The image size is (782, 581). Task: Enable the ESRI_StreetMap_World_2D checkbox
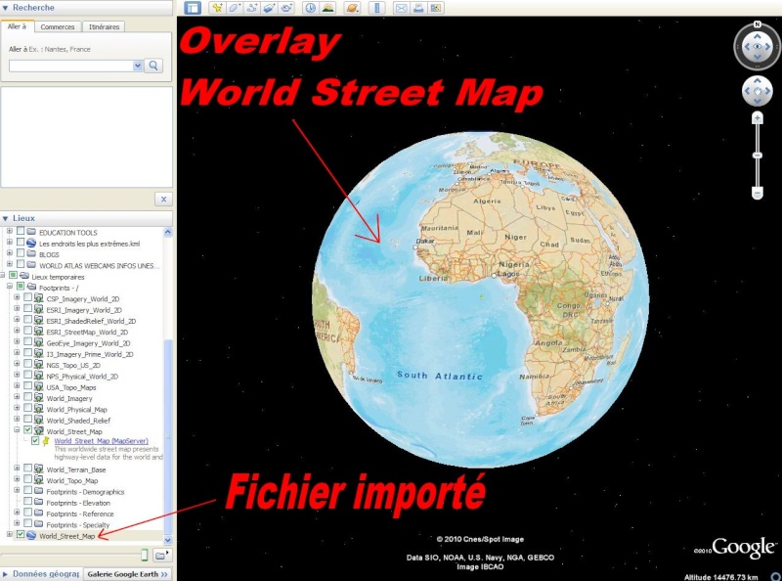point(28,332)
